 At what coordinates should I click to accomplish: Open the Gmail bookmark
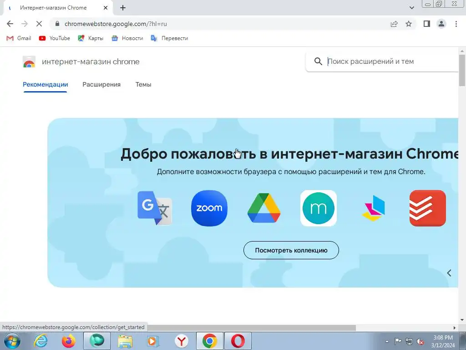[19, 38]
